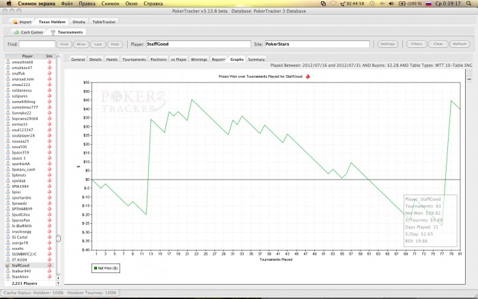Open the Filters button
This screenshot has width=478, height=299.
[x=417, y=44]
